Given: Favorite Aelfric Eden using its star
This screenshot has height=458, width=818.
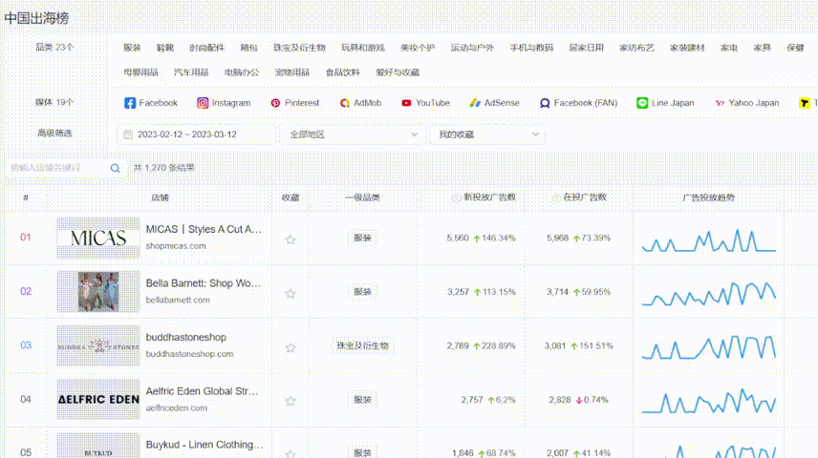Looking at the screenshot, I should [x=291, y=401].
